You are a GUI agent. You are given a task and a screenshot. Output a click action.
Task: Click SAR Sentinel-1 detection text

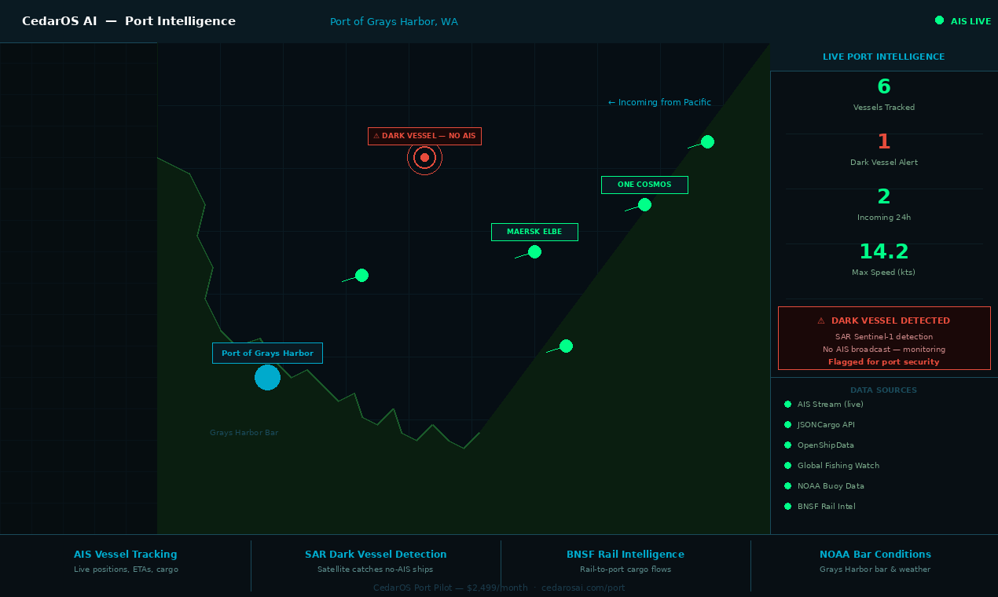(884, 337)
